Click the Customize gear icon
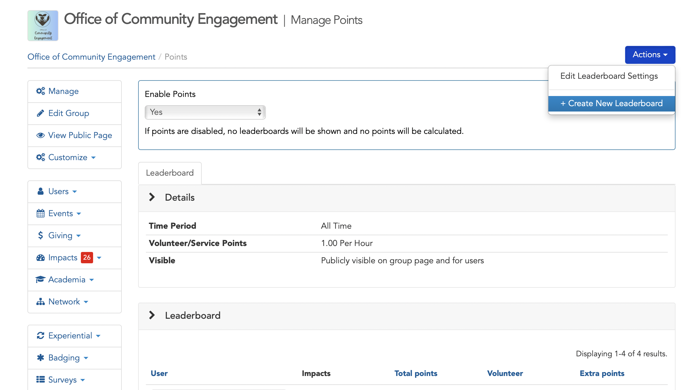697x390 pixels. tap(40, 157)
